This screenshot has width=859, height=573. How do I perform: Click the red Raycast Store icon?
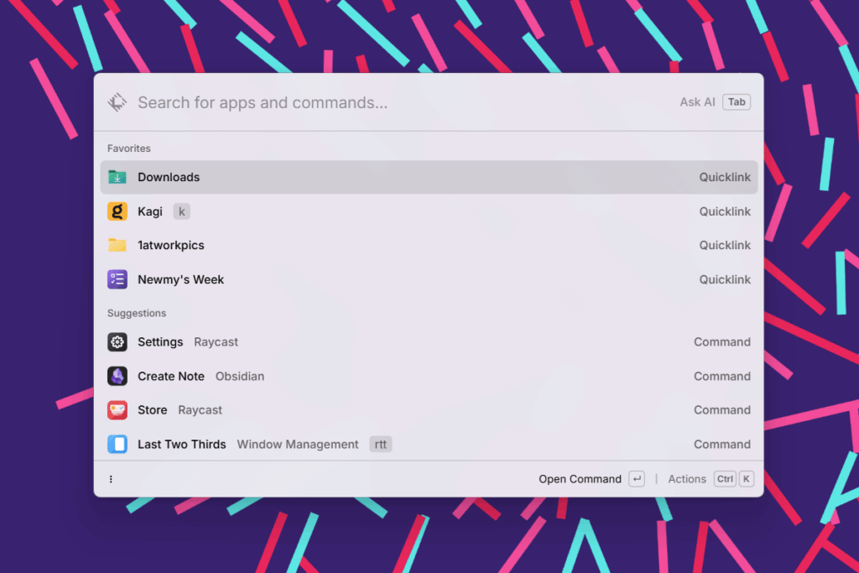click(117, 410)
